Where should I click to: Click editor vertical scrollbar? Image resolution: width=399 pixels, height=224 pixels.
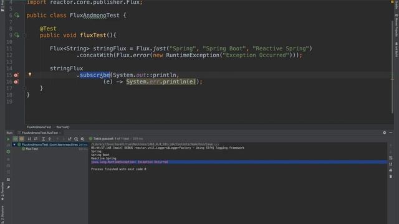(392, 67)
